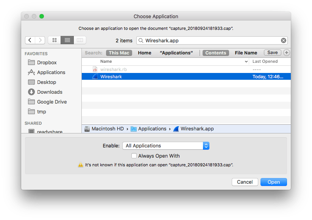Open Dropbox folder in sidebar

click(x=47, y=62)
